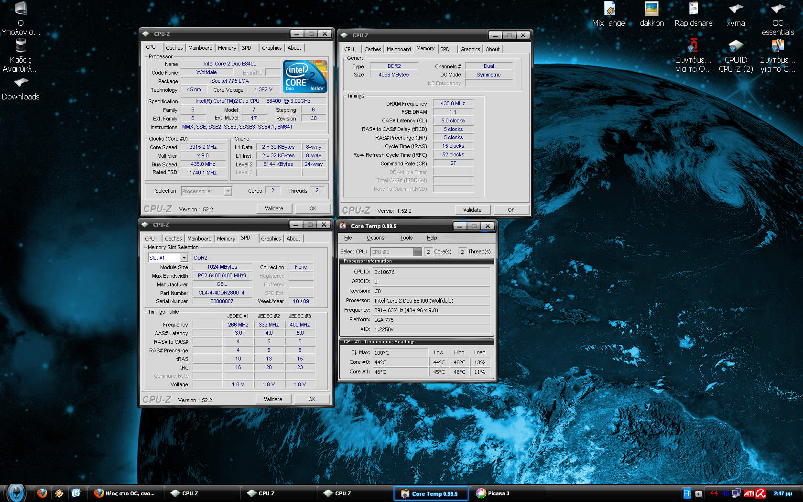Click Validate in the SPD tab window
803x502 pixels.
[273, 399]
